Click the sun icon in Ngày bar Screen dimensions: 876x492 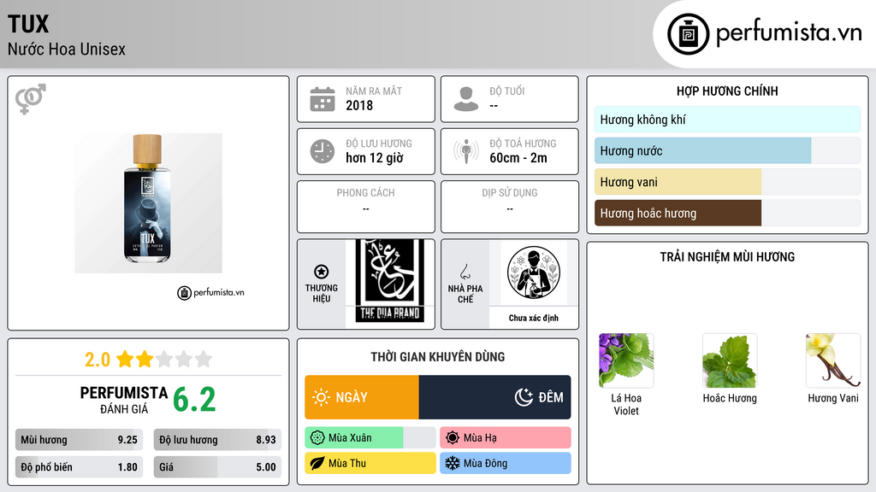pyautogui.click(x=321, y=397)
